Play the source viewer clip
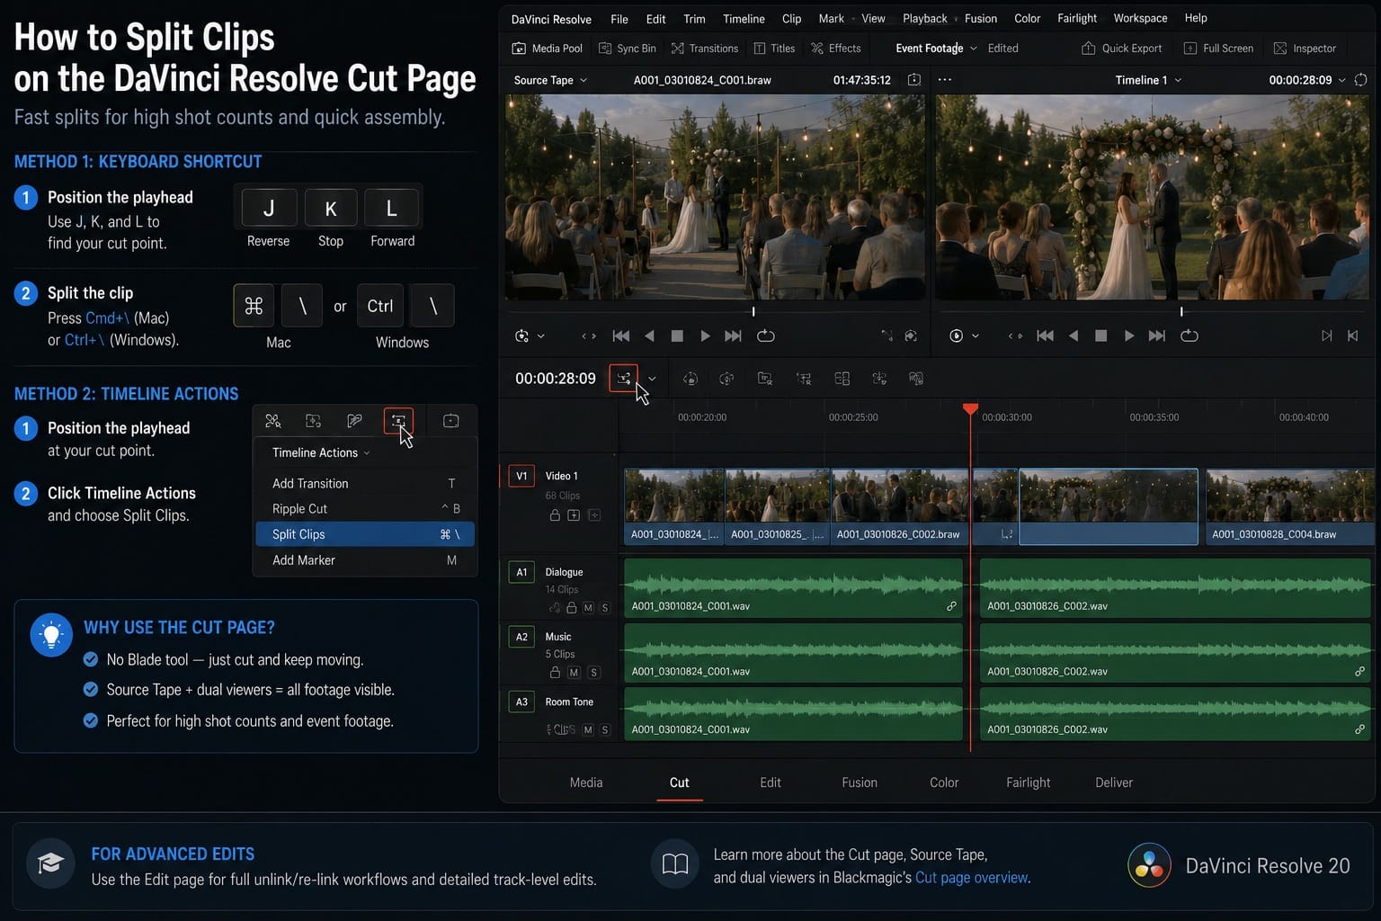 click(x=705, y=335)
